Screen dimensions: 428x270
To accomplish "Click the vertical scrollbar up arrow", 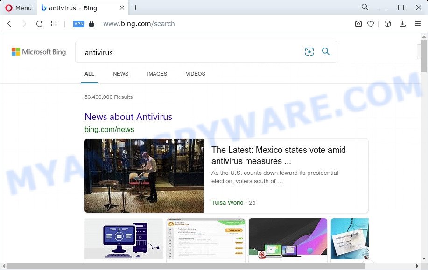I will tap(424, 37).
